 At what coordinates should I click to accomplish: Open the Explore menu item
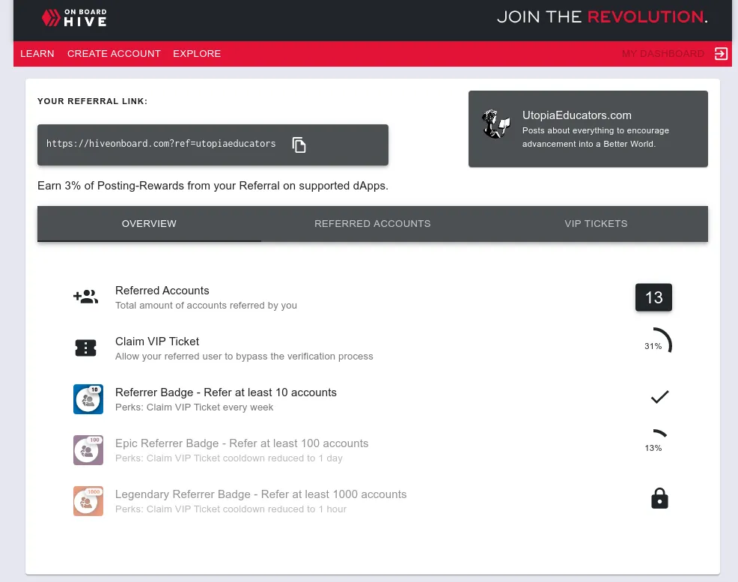tap(197, 54)
